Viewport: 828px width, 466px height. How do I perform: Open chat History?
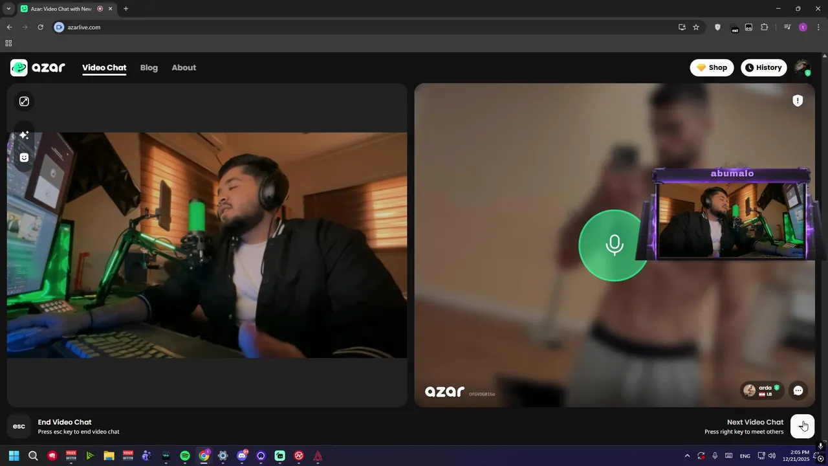click(763, 67)
